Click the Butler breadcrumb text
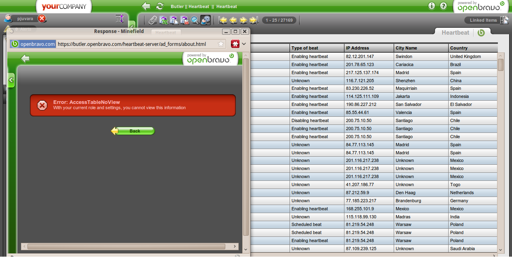The image size is (512, 257). (x=177, y=6)
